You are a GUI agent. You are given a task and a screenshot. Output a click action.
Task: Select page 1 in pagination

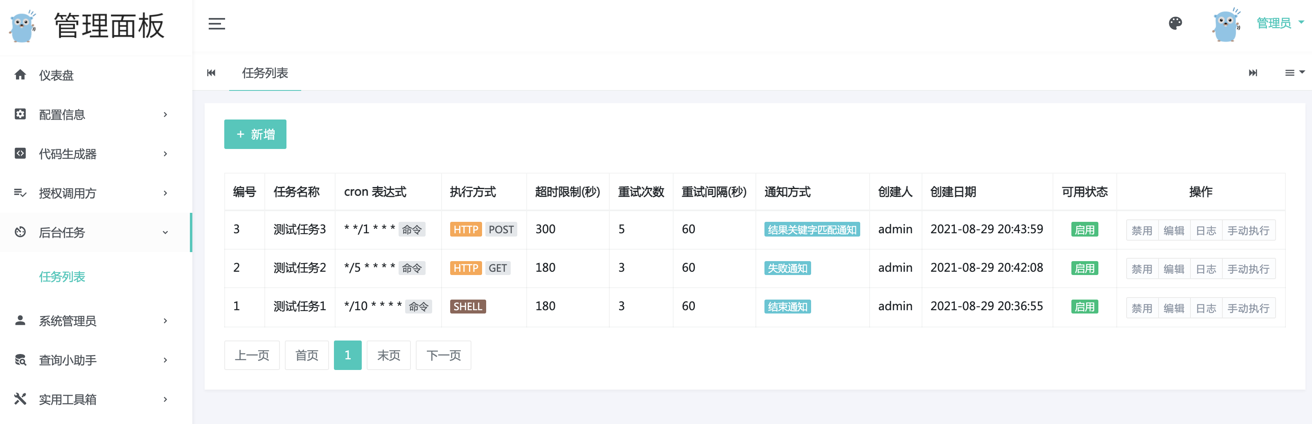coord(347,355)
